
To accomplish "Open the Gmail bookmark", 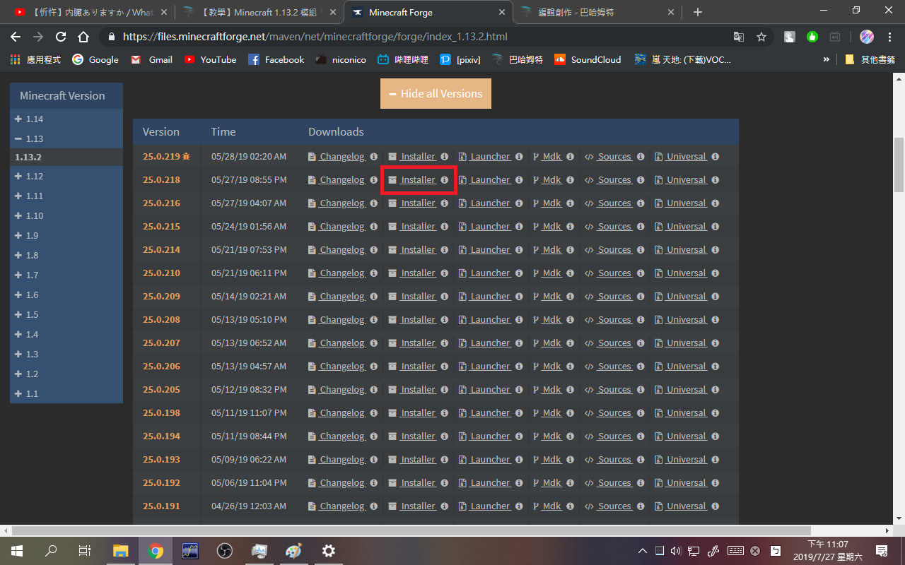I will [x=152, y=60].
